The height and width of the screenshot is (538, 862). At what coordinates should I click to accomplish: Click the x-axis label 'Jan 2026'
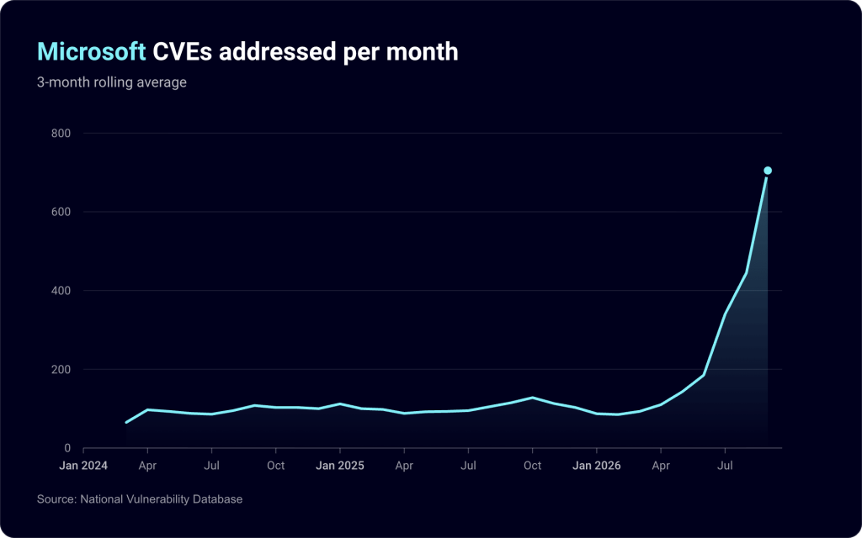(597, 466)
